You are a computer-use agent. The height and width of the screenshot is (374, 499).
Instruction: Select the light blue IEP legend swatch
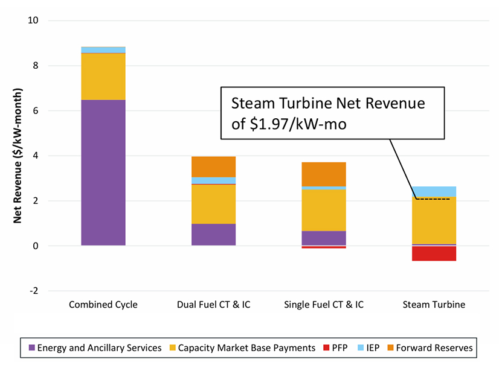tap(362, 347)
